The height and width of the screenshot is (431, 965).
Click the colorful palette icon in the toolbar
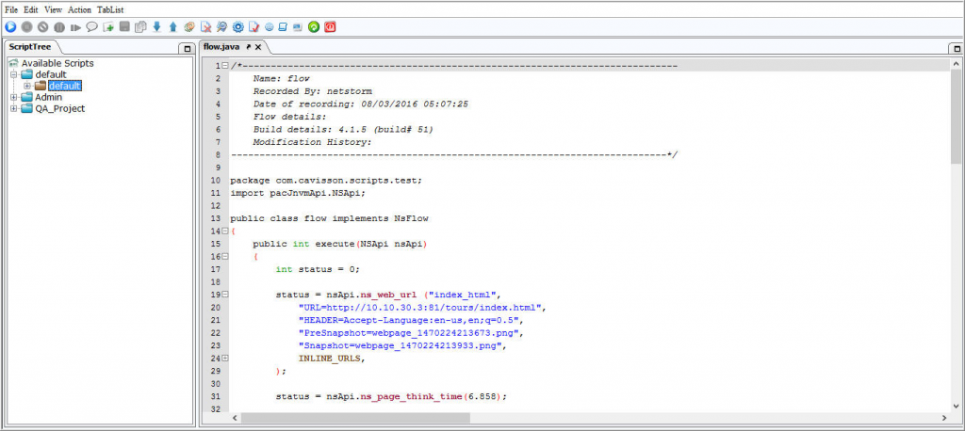[x=189, y=27]
